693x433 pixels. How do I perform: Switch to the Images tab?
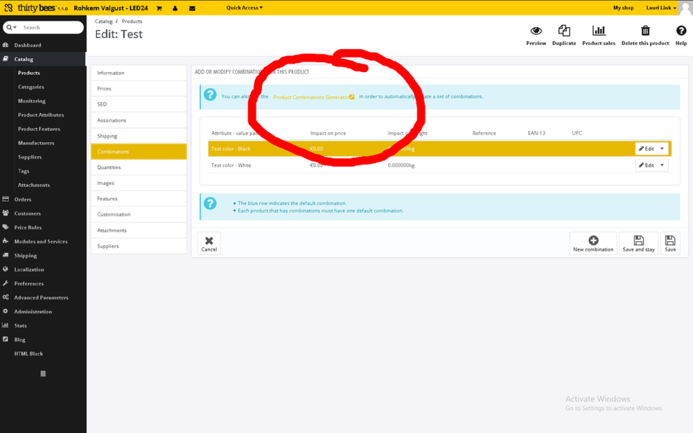tap(139, 183)
